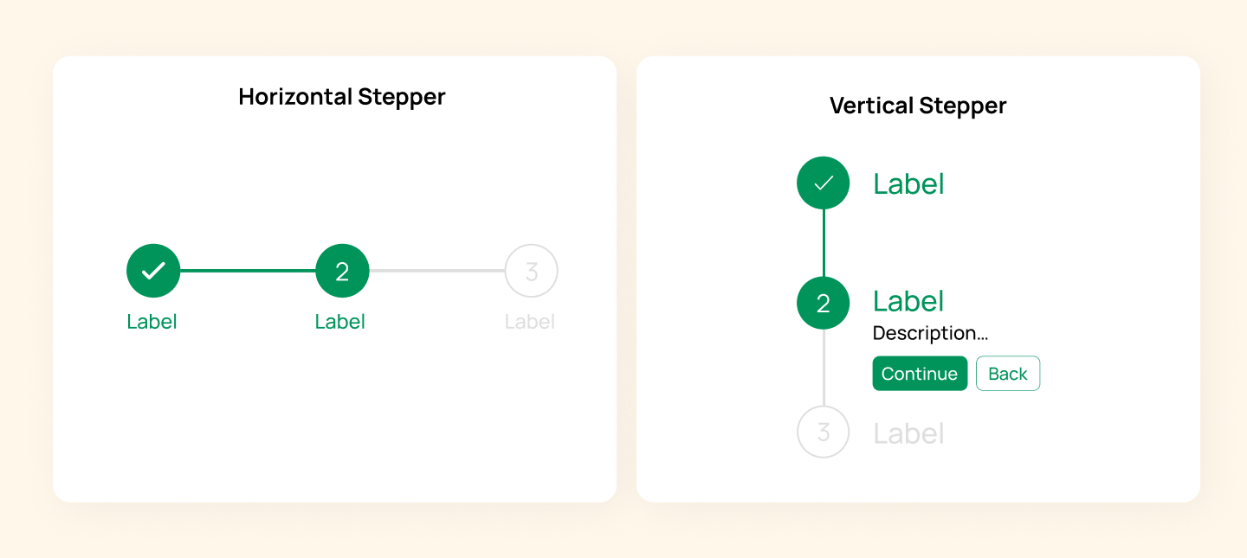Click the Label under the horizontal checkmark step

(152, 321)
